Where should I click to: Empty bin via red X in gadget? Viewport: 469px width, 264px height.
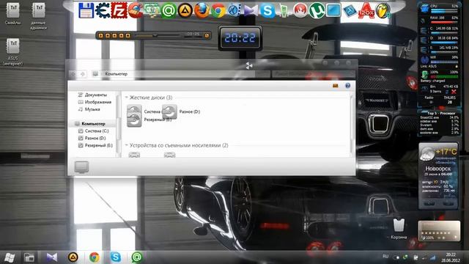pos(454,91)
